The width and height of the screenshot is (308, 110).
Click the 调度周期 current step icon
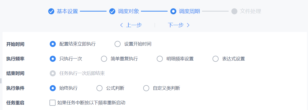[173, 11]
